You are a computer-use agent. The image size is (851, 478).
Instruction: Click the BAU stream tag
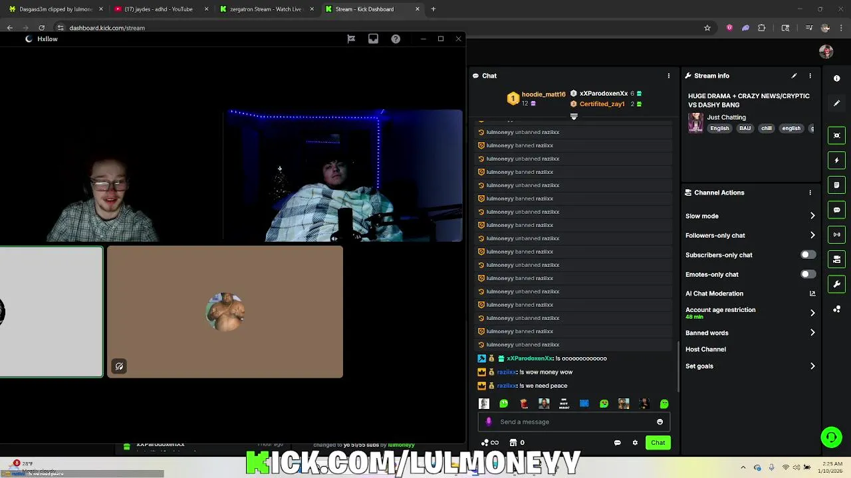745,129
